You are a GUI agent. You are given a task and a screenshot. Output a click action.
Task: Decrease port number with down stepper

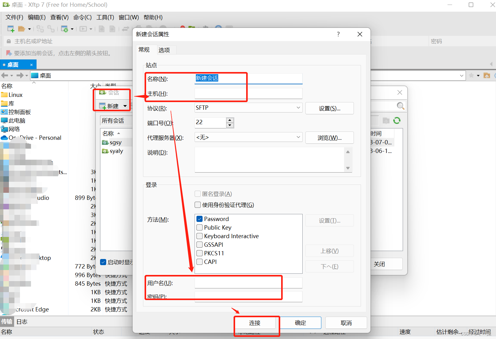(230, 125)
